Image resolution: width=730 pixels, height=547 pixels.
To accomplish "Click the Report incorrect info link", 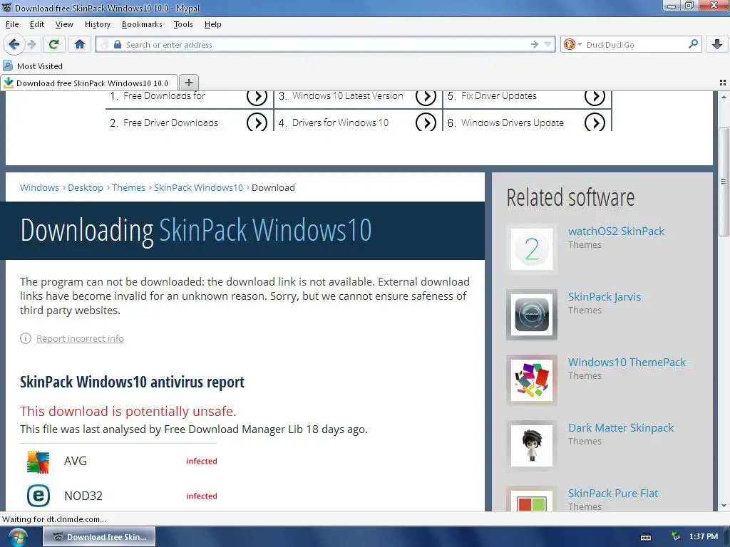I will (x=80, y=338).
